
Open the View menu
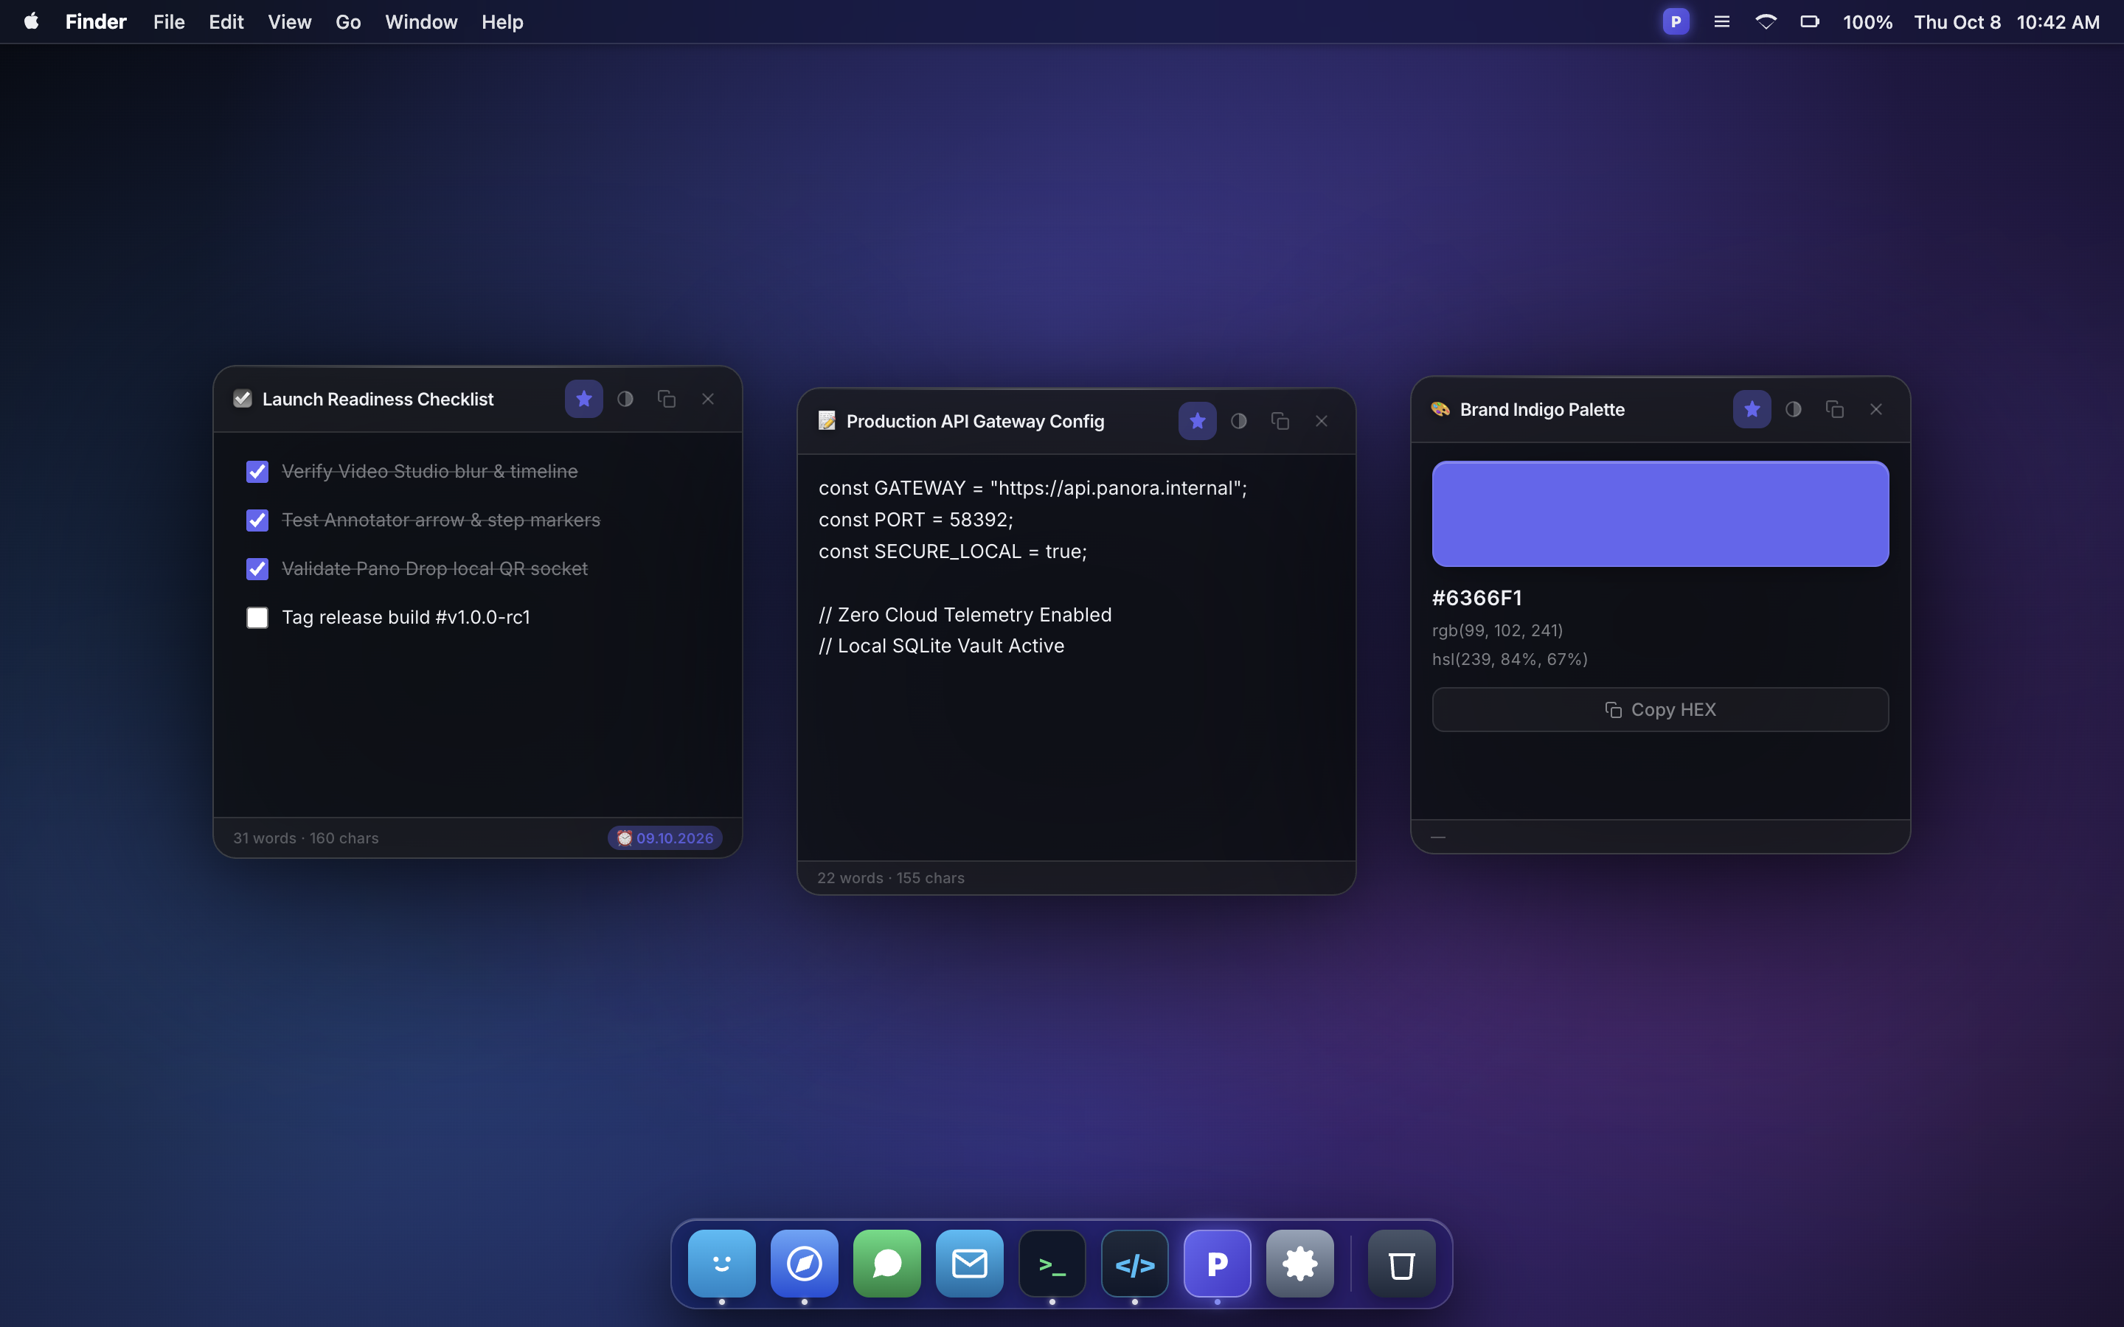(290, 22)
